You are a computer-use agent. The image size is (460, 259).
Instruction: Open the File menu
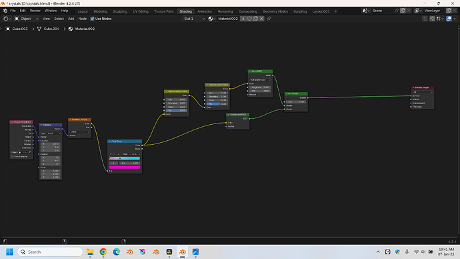[13, 11]
